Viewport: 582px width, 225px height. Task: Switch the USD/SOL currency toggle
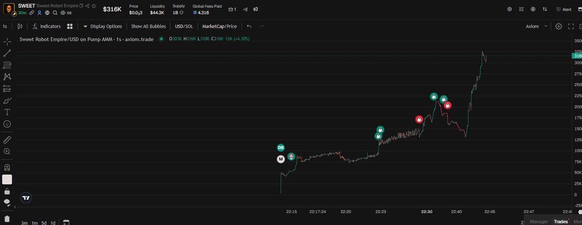tap(184, 26)
